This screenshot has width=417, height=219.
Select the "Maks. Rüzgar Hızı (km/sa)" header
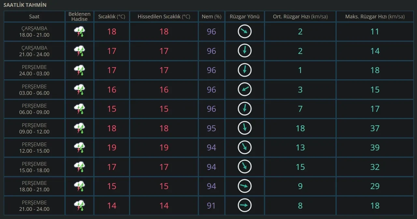tap(375, 17)
